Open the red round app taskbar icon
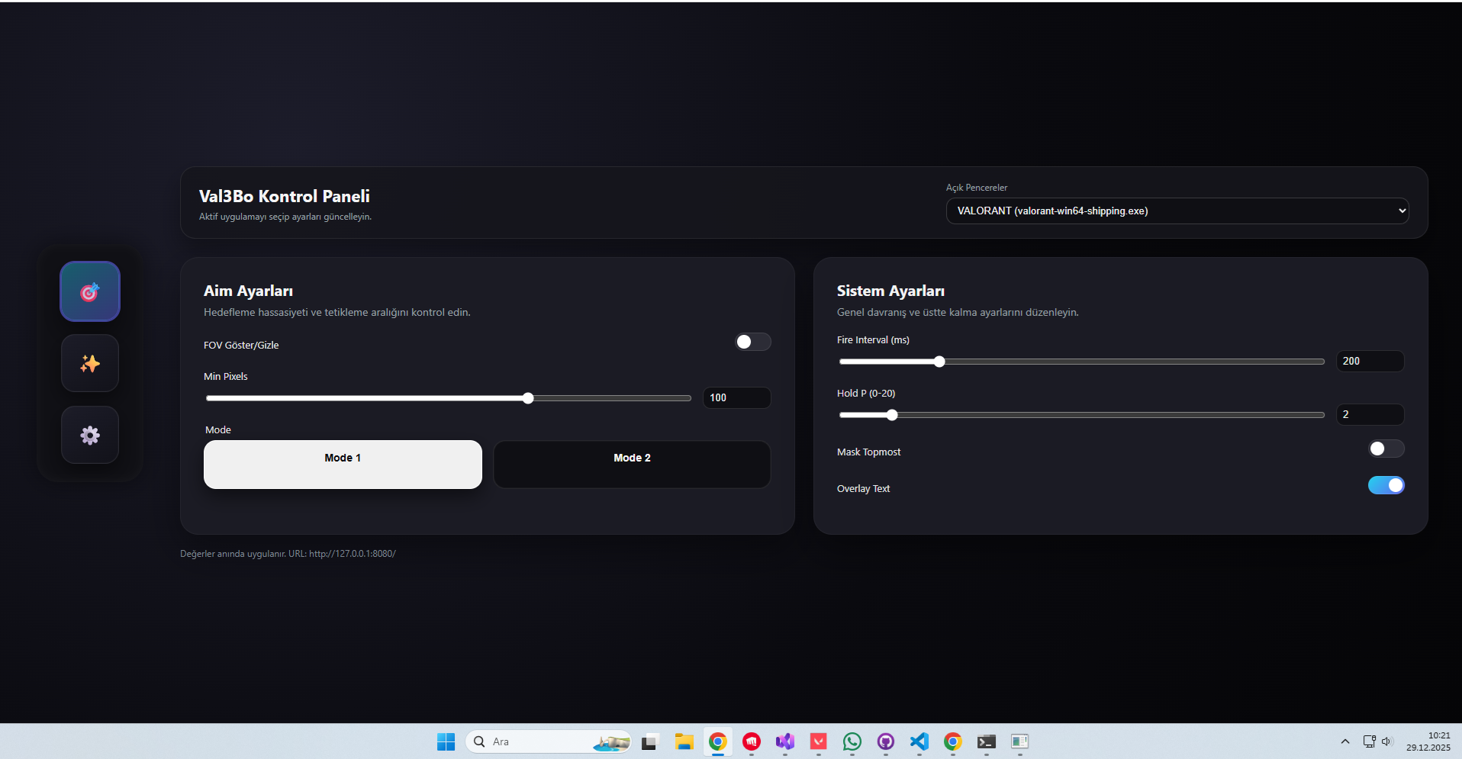Screen dimensions: 1462x759 (x=752, y=741)
